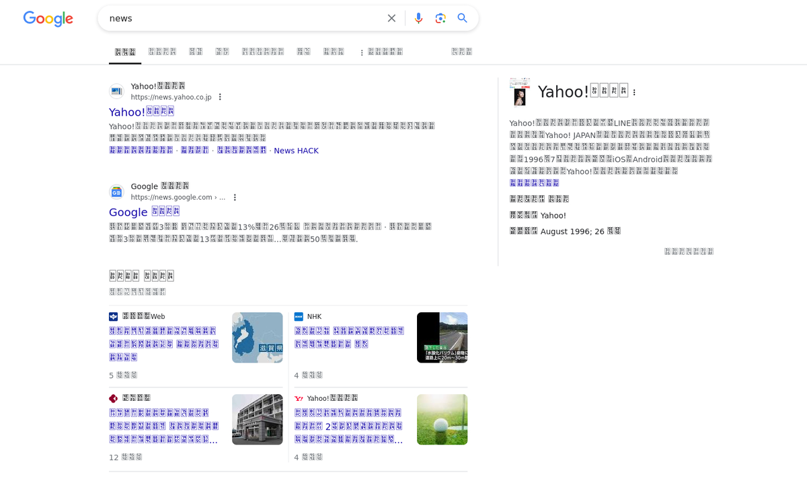Open the golf ball on grass thumbnail

point(442,419)
